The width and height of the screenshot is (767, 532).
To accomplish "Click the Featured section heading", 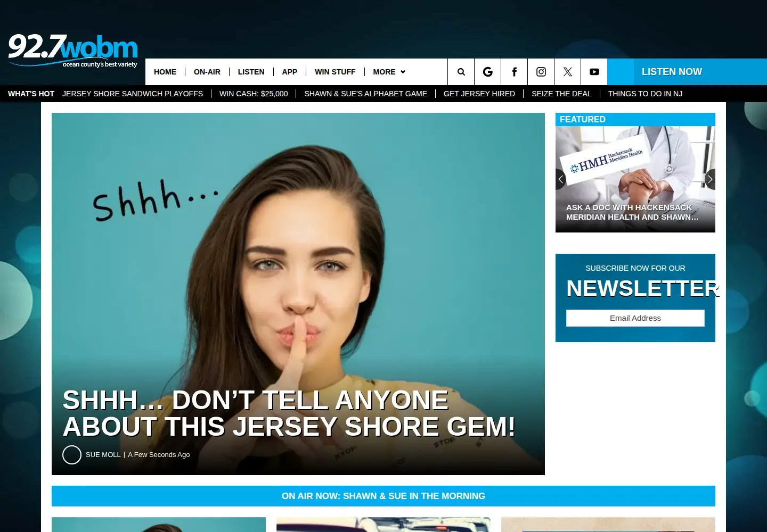I will (x=583, y=119).
